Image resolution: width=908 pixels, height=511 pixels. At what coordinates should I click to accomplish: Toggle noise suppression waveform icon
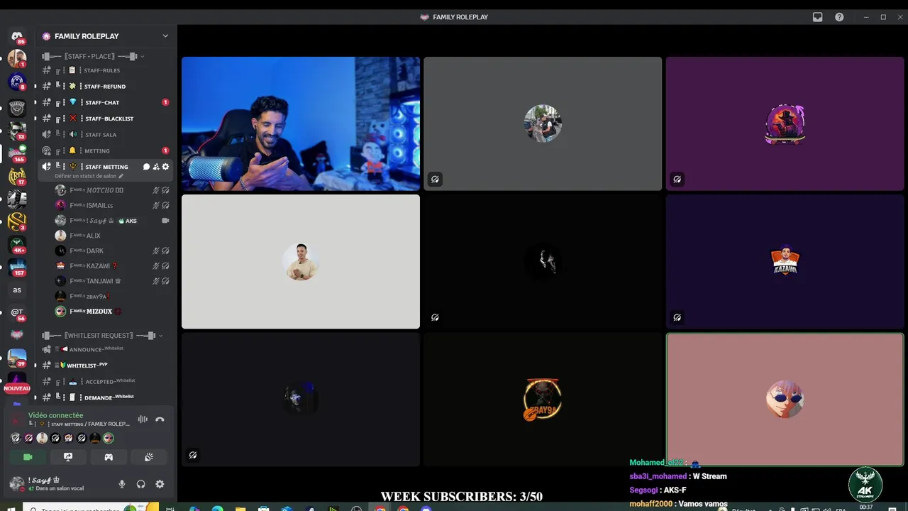[143, 419]
